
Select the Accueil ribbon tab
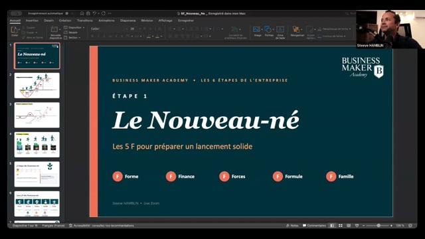[15, 21]
